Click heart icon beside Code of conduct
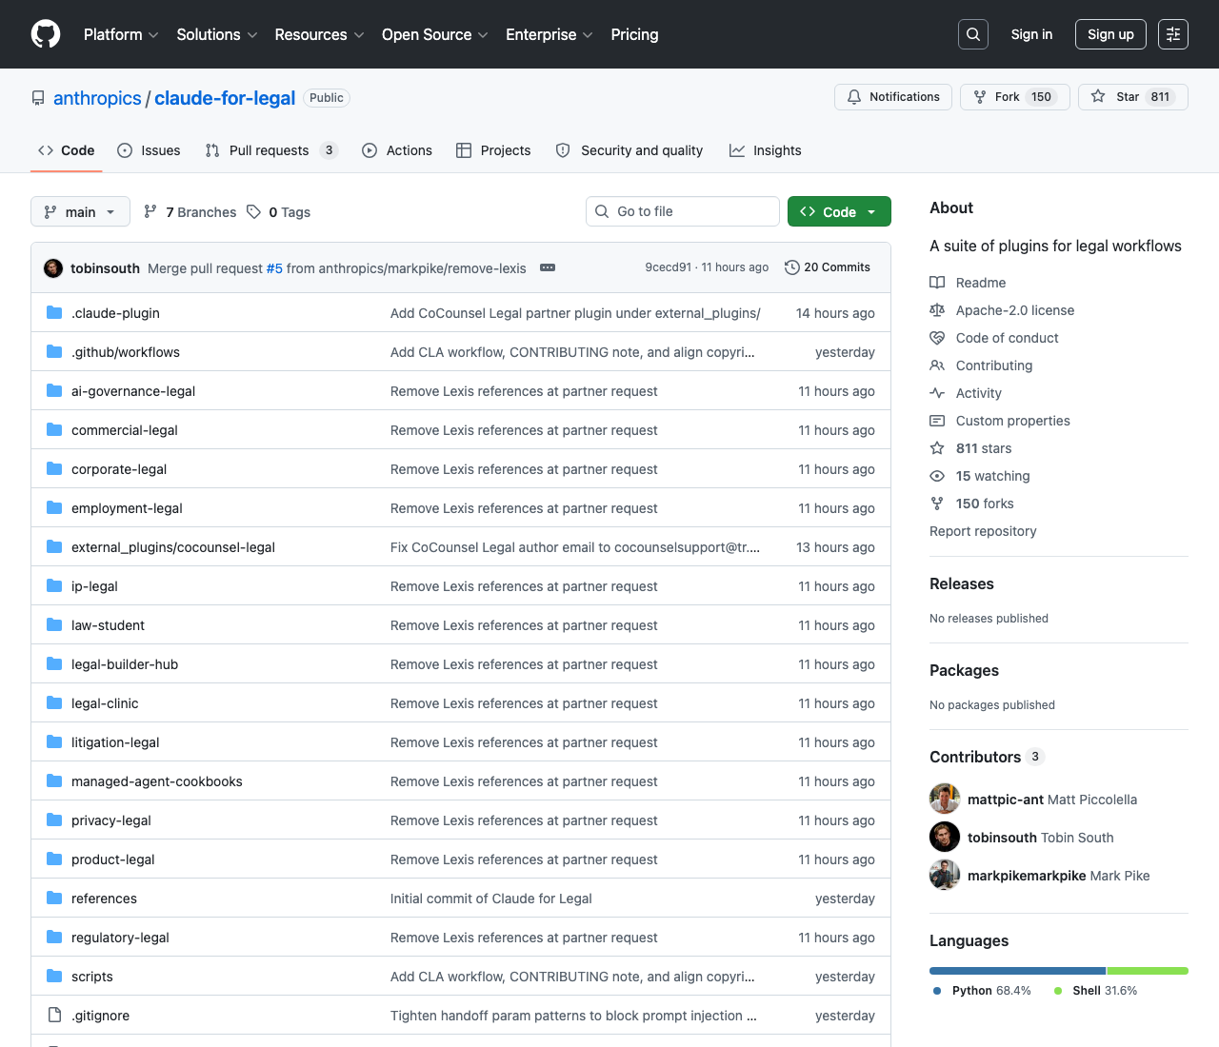 tap(937, 338)
